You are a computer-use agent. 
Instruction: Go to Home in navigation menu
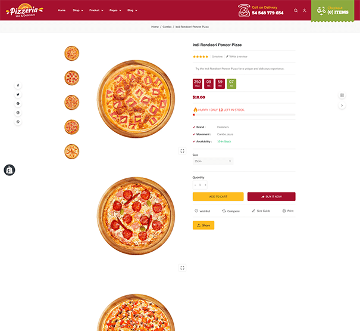[x=61, y=10]
